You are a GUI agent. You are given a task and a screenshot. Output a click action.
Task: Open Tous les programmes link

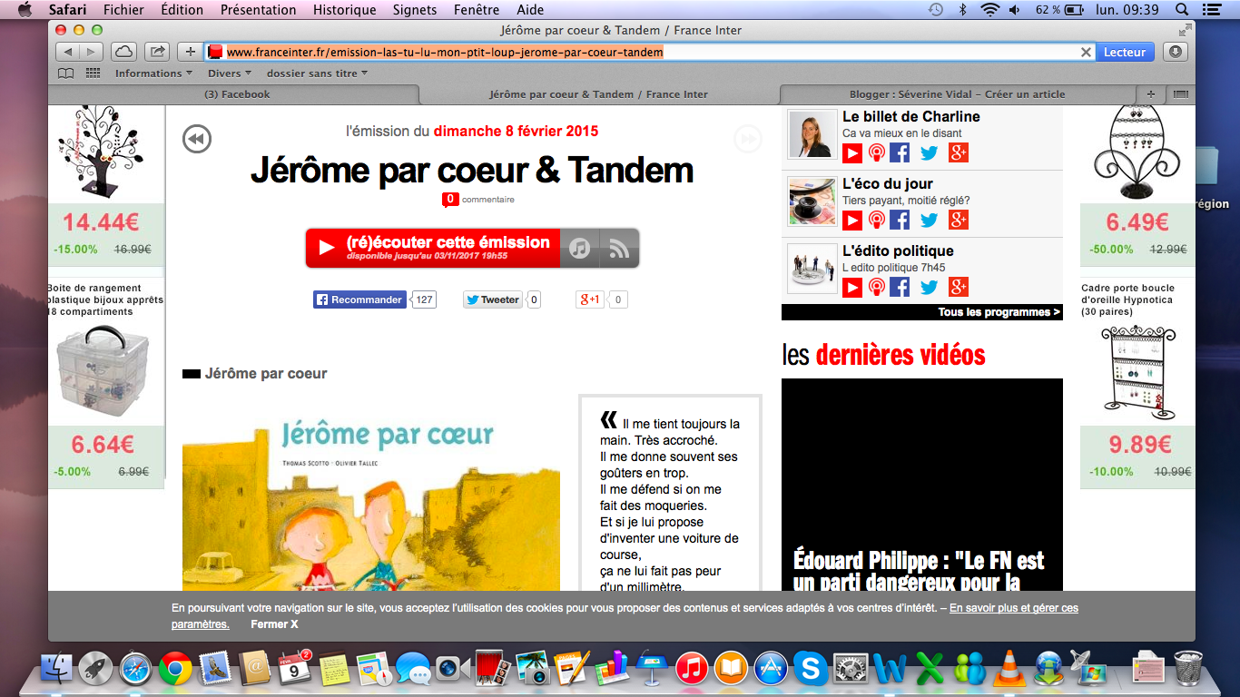999,312
